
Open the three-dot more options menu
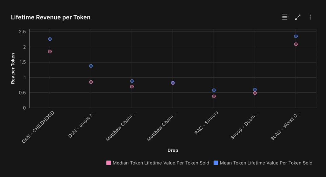(x=310, y=17)
